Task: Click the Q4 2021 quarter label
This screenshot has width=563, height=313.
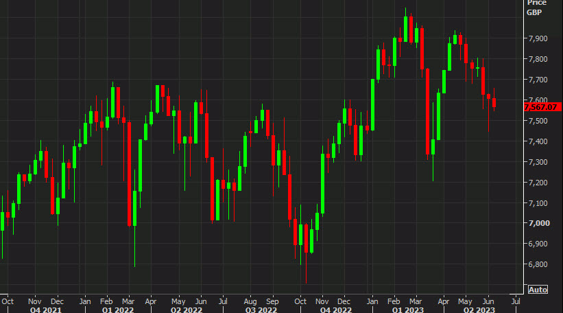Action: click(45, 310)
